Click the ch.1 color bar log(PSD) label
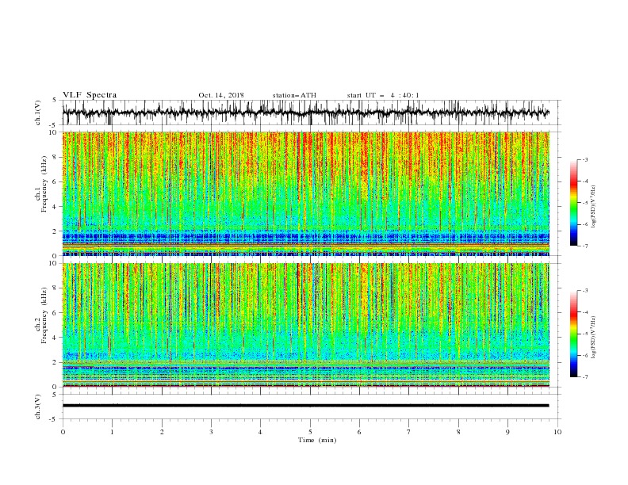Viewport: 628px width, 485px height. (x=593, y=207)
